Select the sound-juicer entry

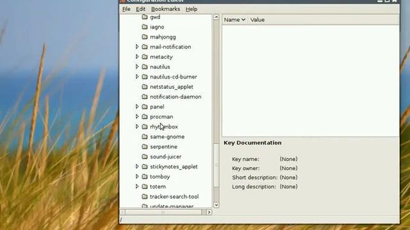pyautogui.click(x=165, y=157)
